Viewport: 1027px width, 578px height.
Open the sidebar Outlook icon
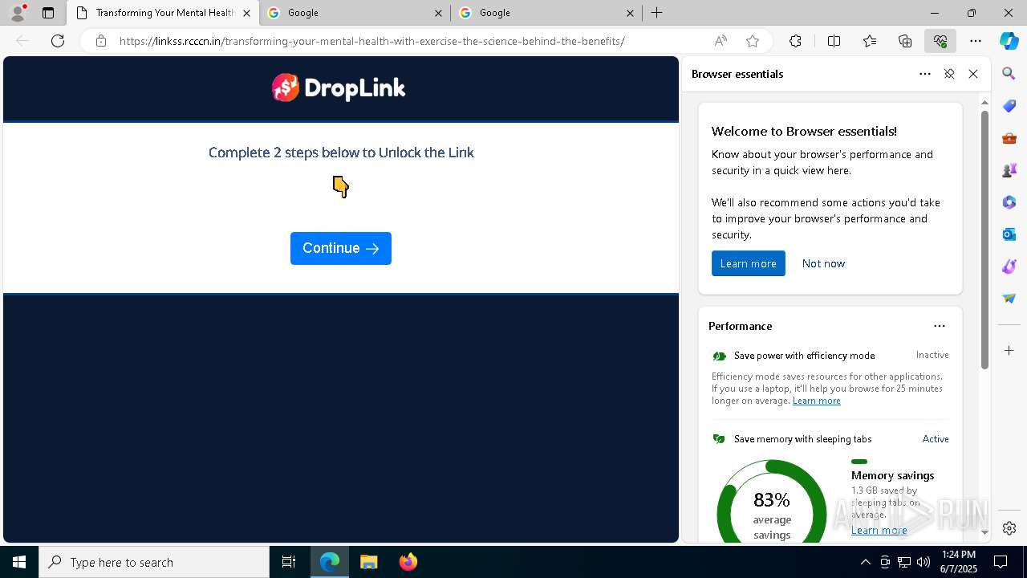[1009, 234]
